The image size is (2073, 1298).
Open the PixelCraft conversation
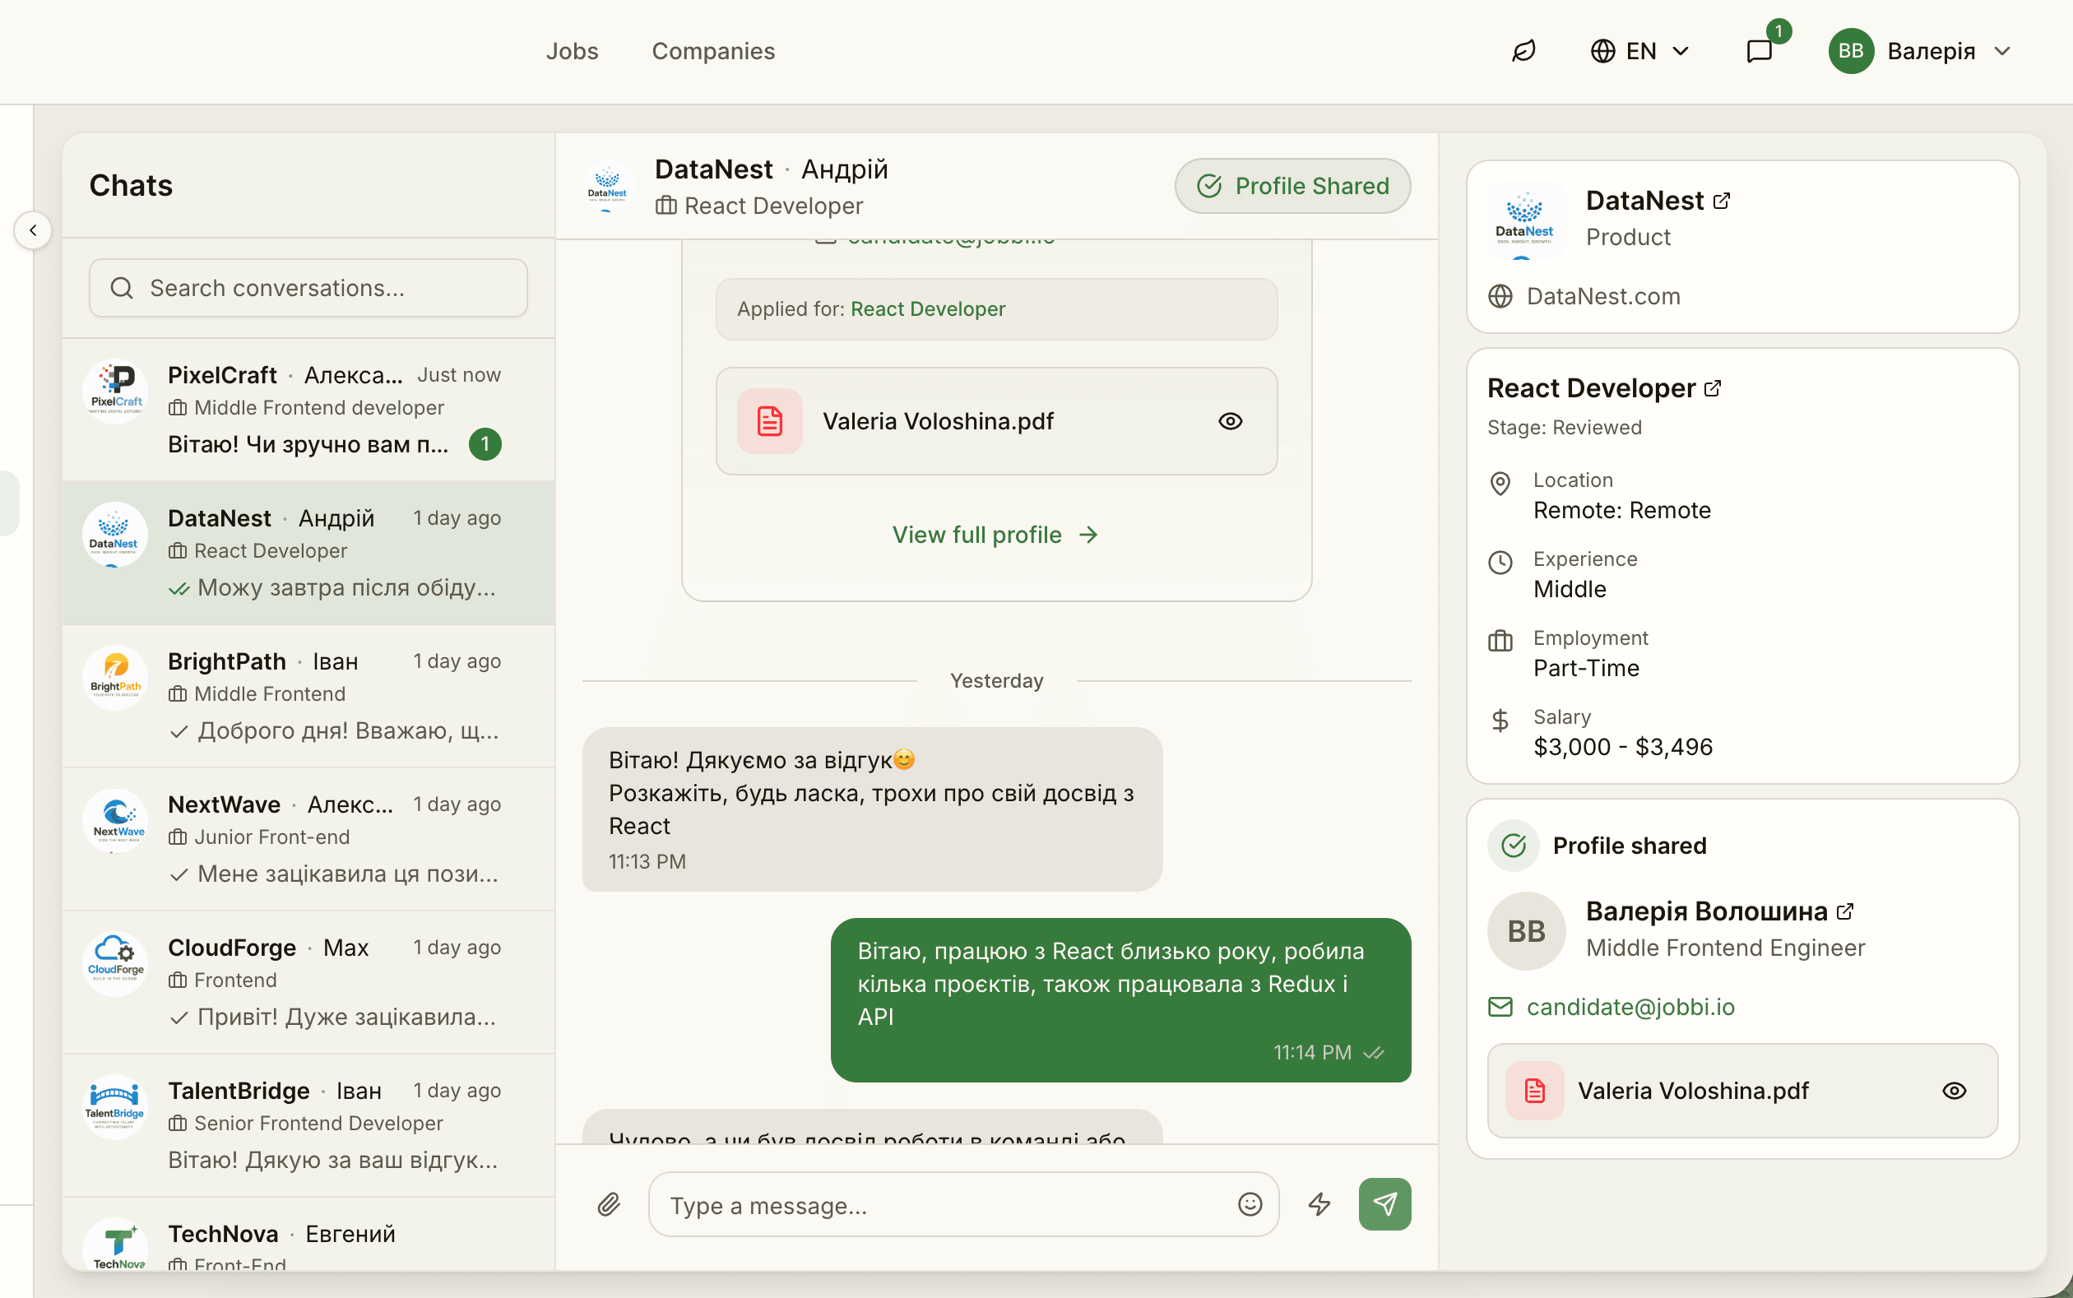tap(308, 410)
